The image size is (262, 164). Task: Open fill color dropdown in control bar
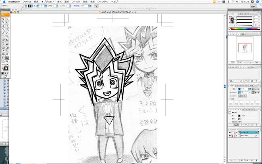(x=26, y=6)
